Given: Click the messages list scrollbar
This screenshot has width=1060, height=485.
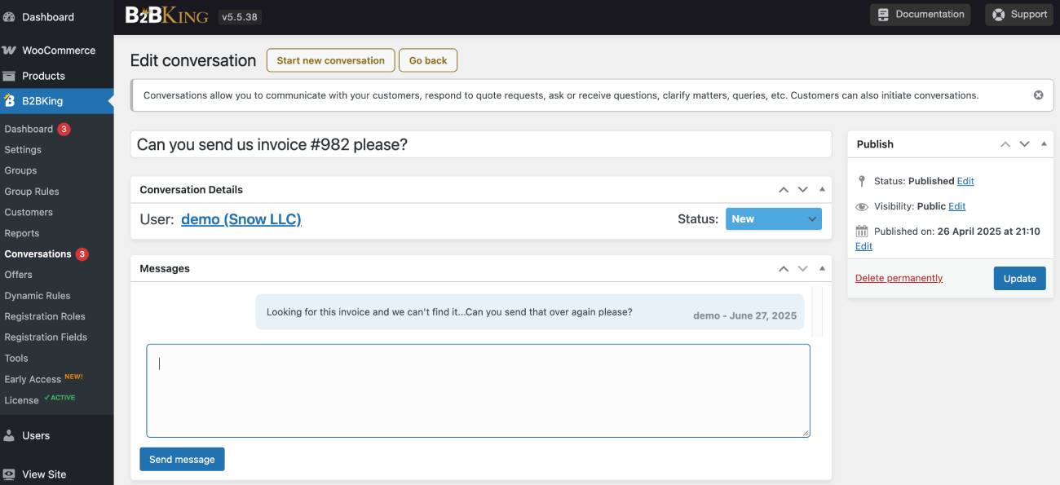Looking at the screenshot, I should pos(818,311).
